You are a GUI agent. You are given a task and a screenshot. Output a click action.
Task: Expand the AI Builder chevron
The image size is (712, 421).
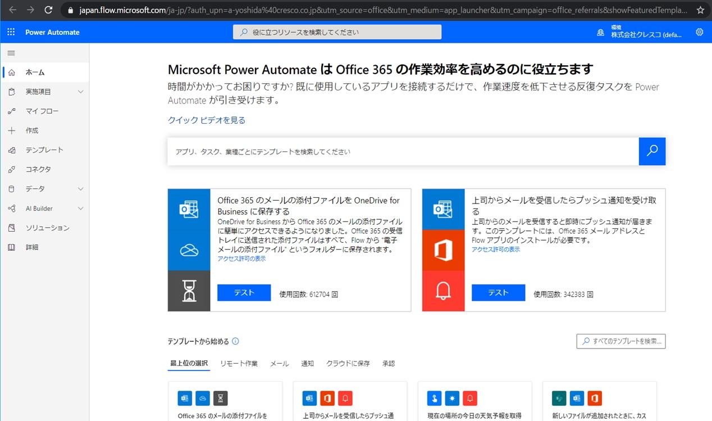[x=80, y=209]
